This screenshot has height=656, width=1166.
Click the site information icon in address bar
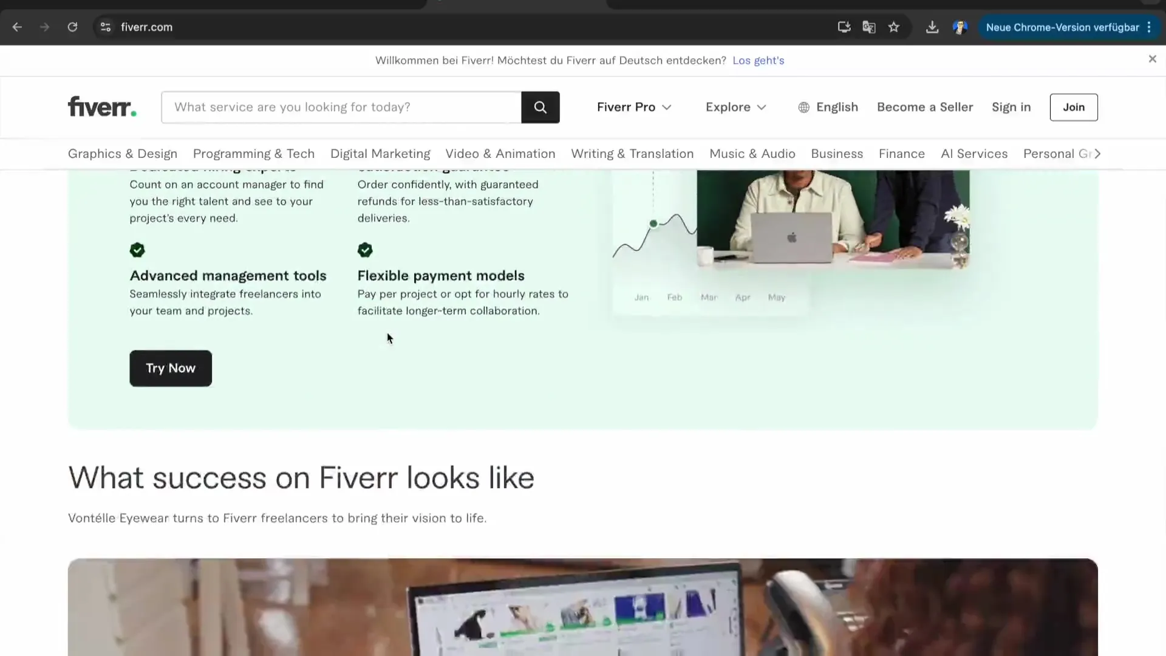[105, 27]
